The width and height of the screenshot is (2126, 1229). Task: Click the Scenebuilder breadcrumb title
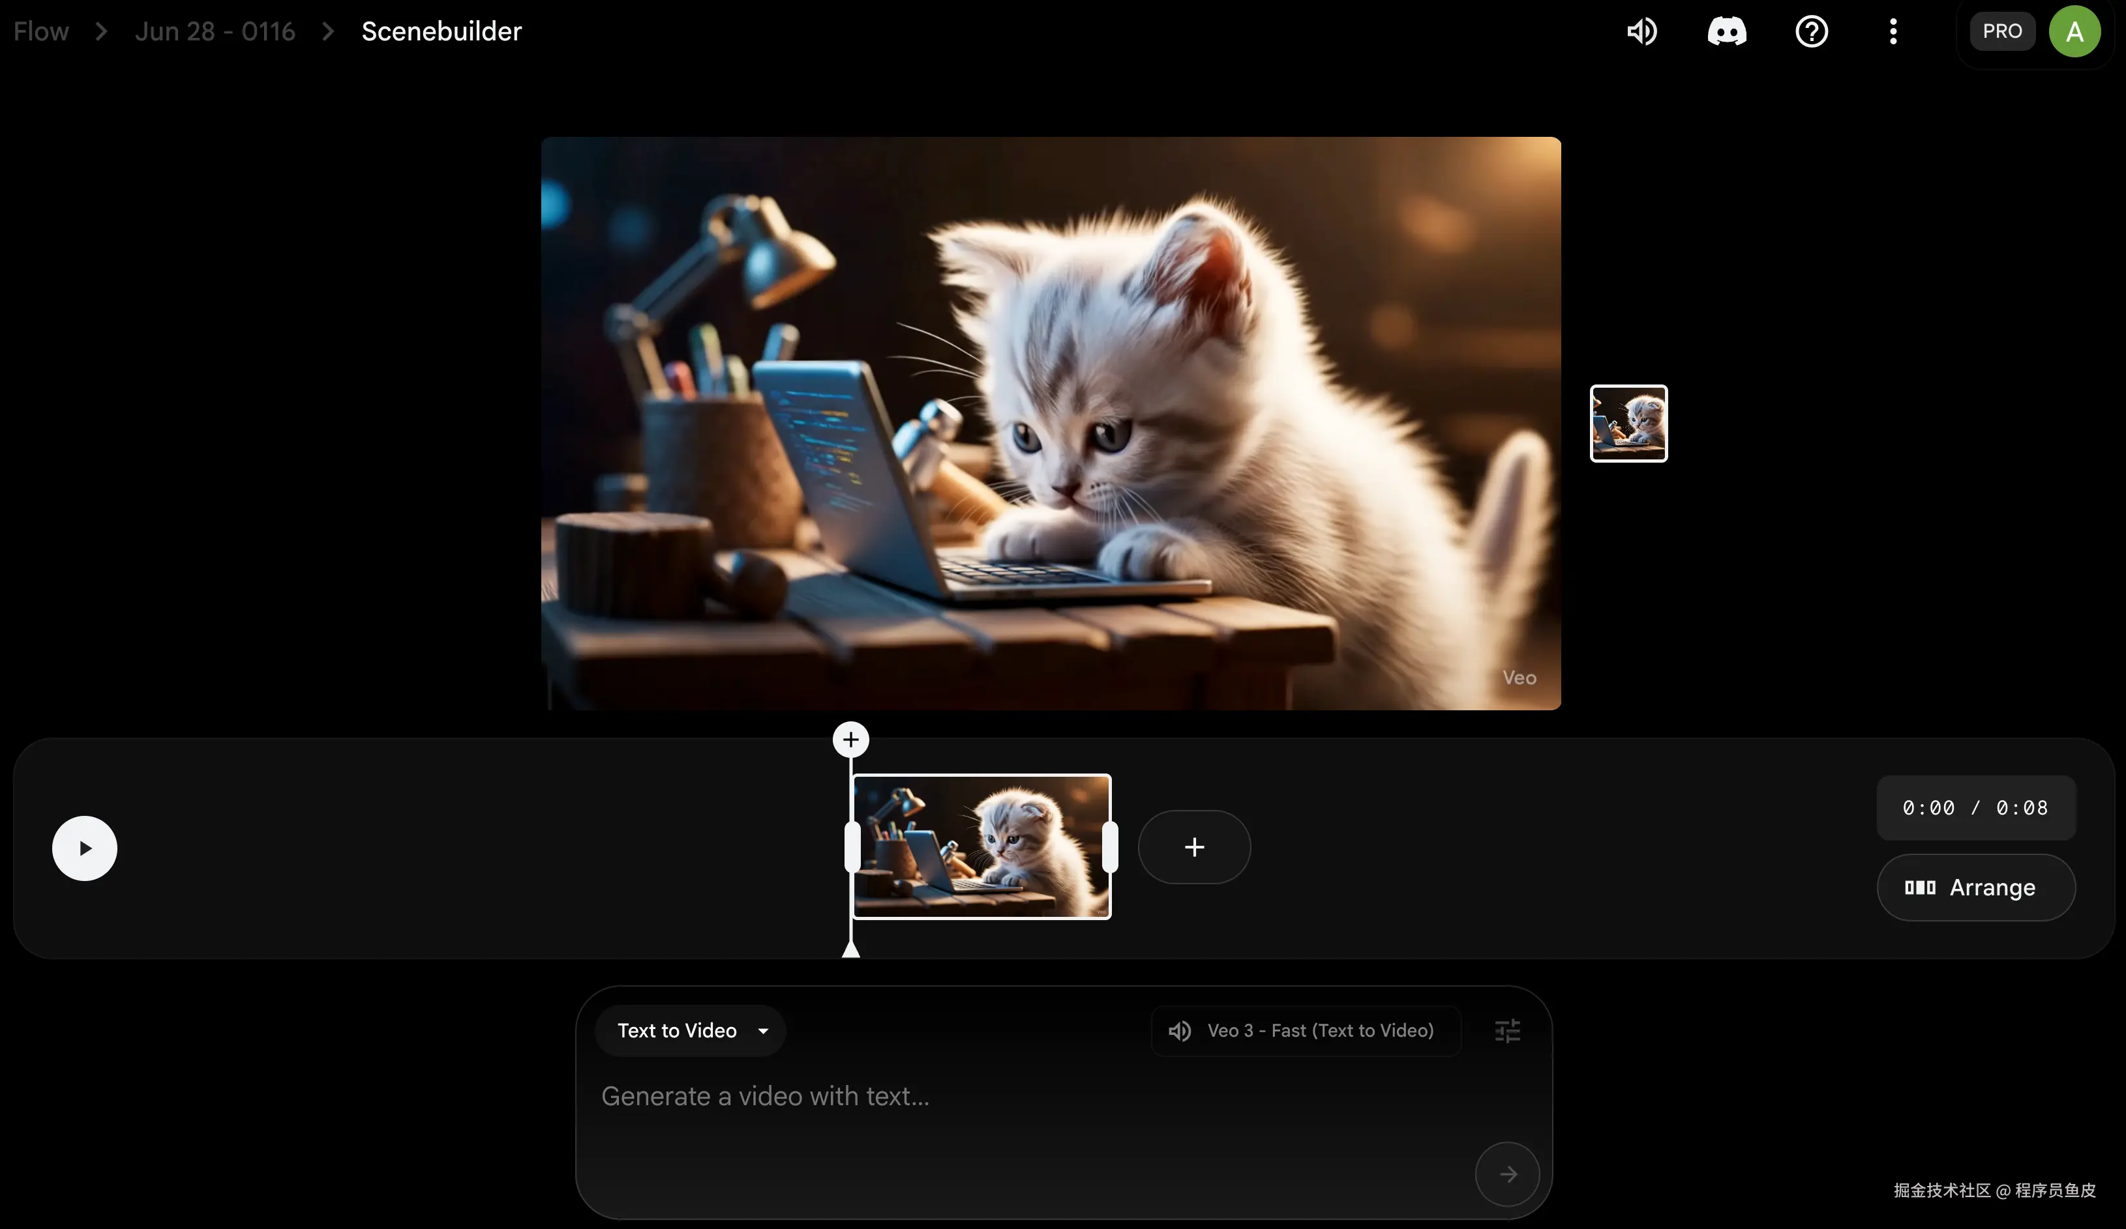(442, 32)
